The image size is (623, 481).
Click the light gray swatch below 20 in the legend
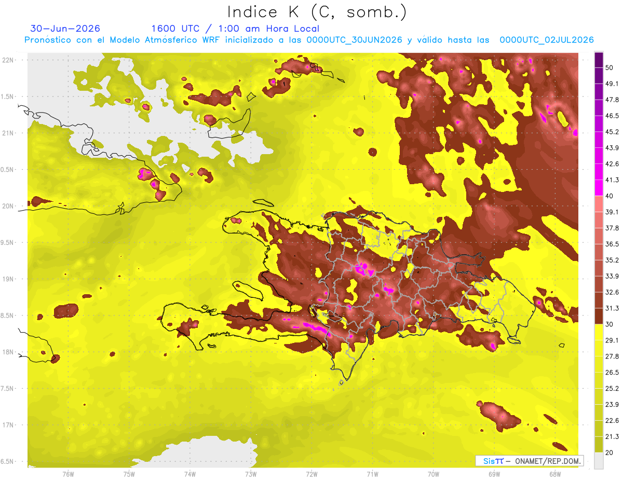coord(599,461)
